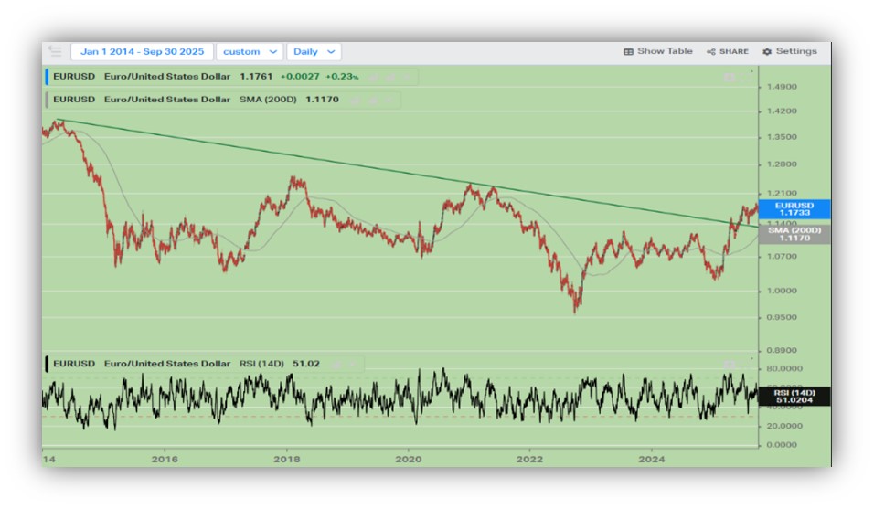Viewport: 874px width, 509px height.
Task: Click faded icon in price pane top-right corner
Action: coord(730,78)
